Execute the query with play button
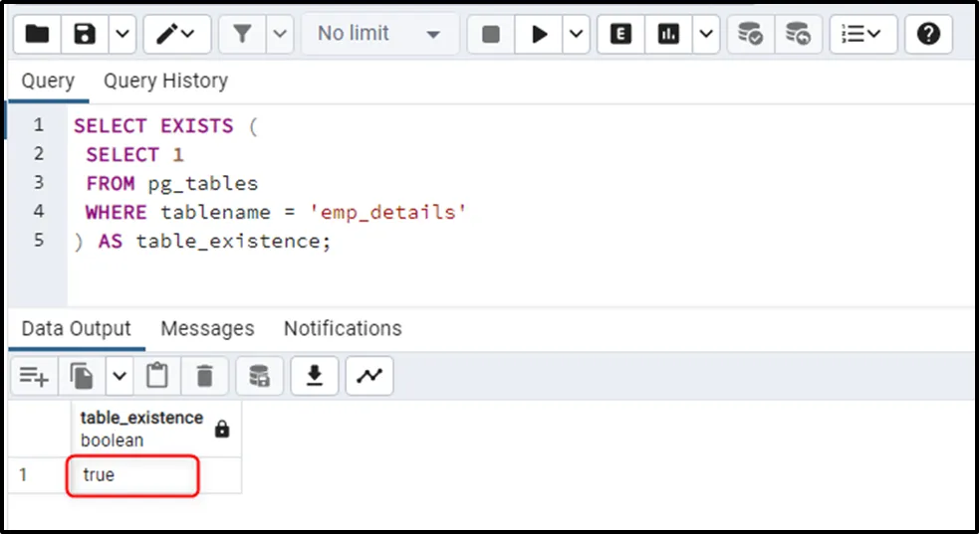Screen dimensions: 979x534 540,34
